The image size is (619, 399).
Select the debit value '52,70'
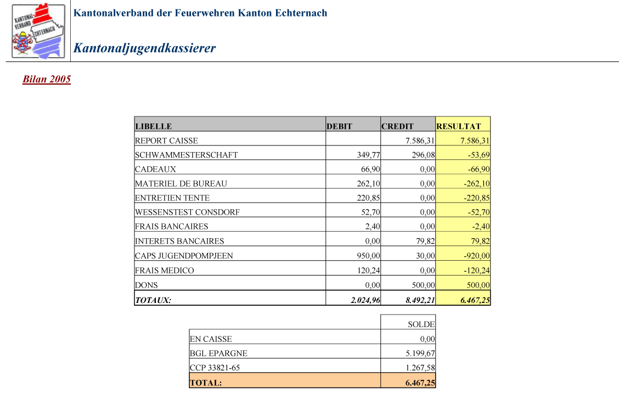coord(371,212)
